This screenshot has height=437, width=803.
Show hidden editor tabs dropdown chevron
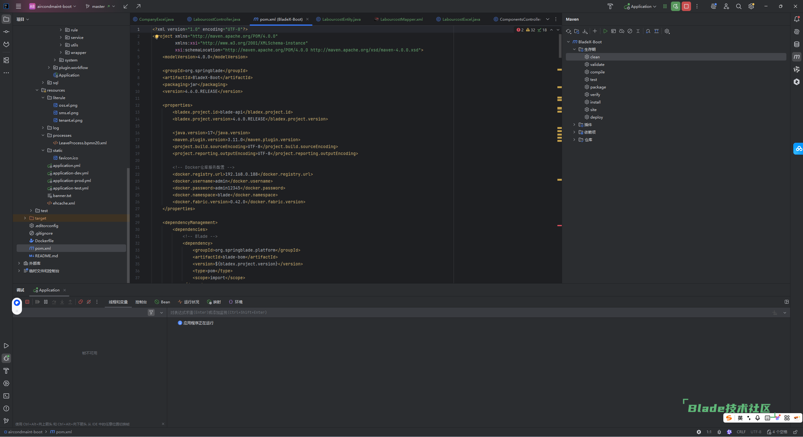coord(548,19)
